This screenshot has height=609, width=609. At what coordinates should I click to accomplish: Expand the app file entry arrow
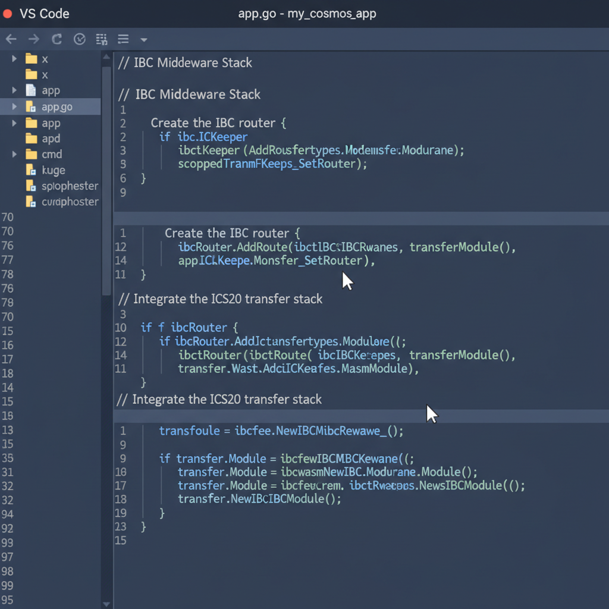[14, 90]
